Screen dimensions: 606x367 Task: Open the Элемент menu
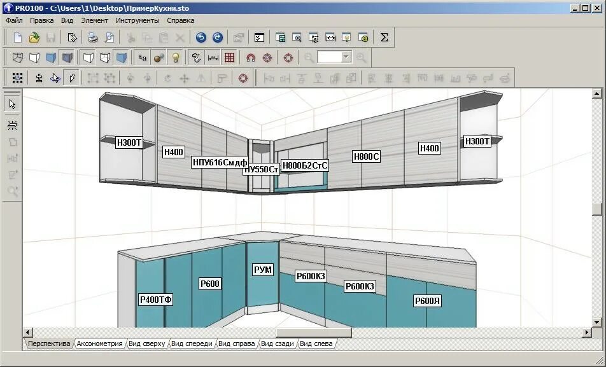pyautogui.click(x=95, y=20)
